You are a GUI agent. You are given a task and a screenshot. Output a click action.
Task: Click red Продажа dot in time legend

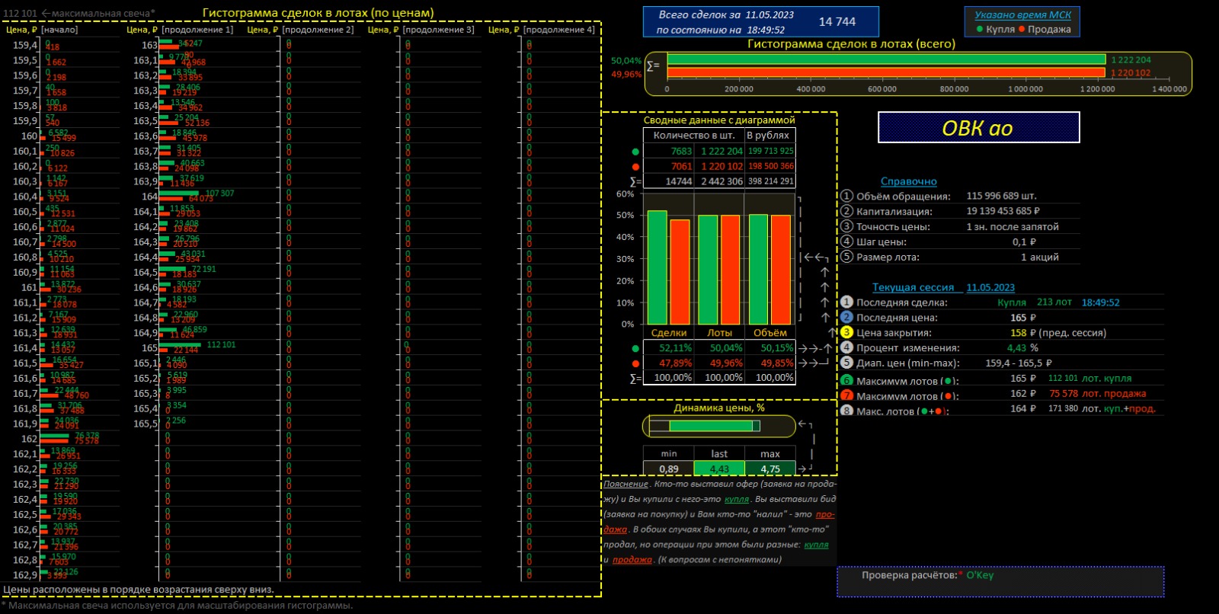click(x=1022, y=30)
